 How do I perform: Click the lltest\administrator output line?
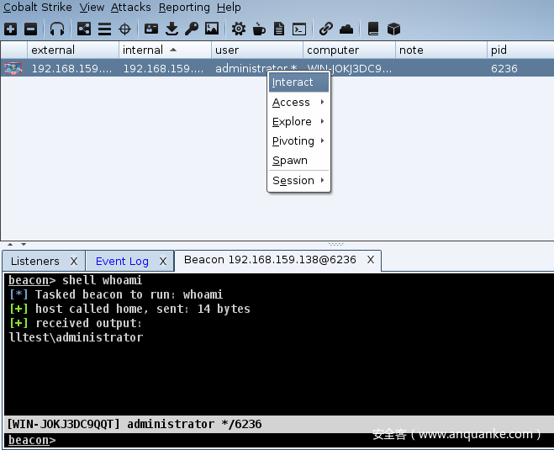pyautogui.click(x=76, y=337)
